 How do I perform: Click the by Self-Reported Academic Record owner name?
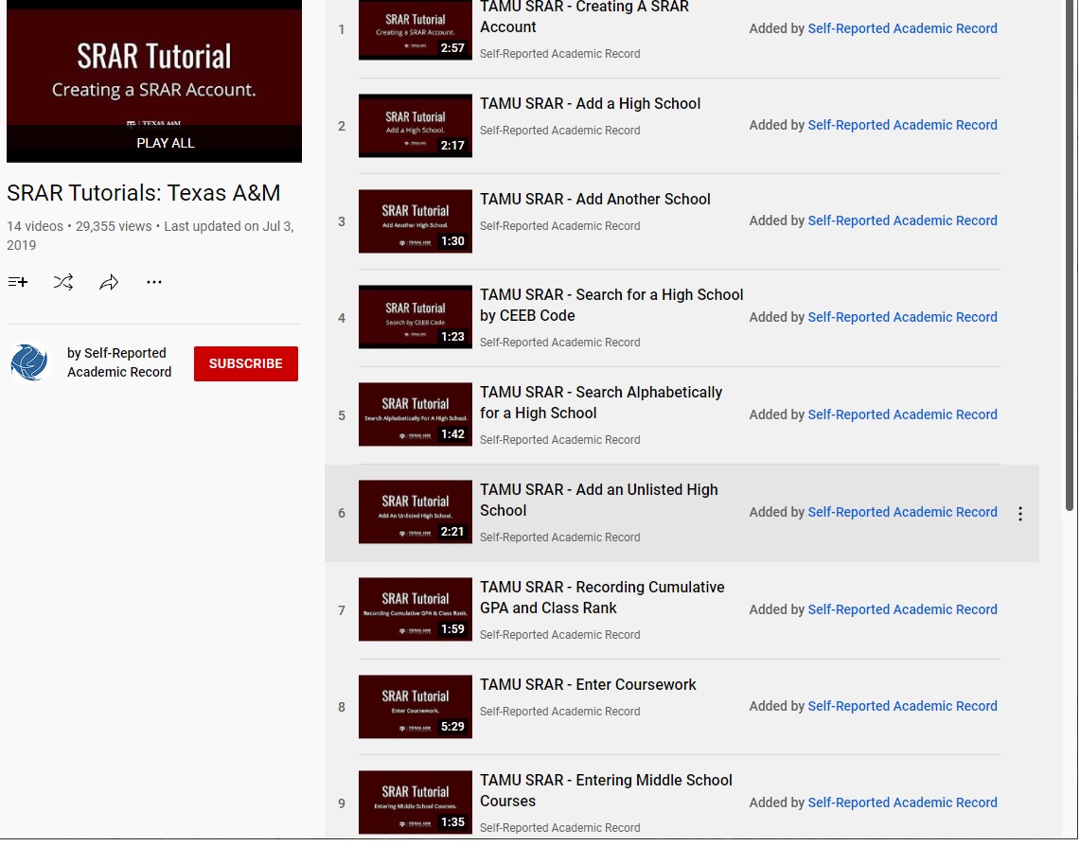[x=119, y=362]
